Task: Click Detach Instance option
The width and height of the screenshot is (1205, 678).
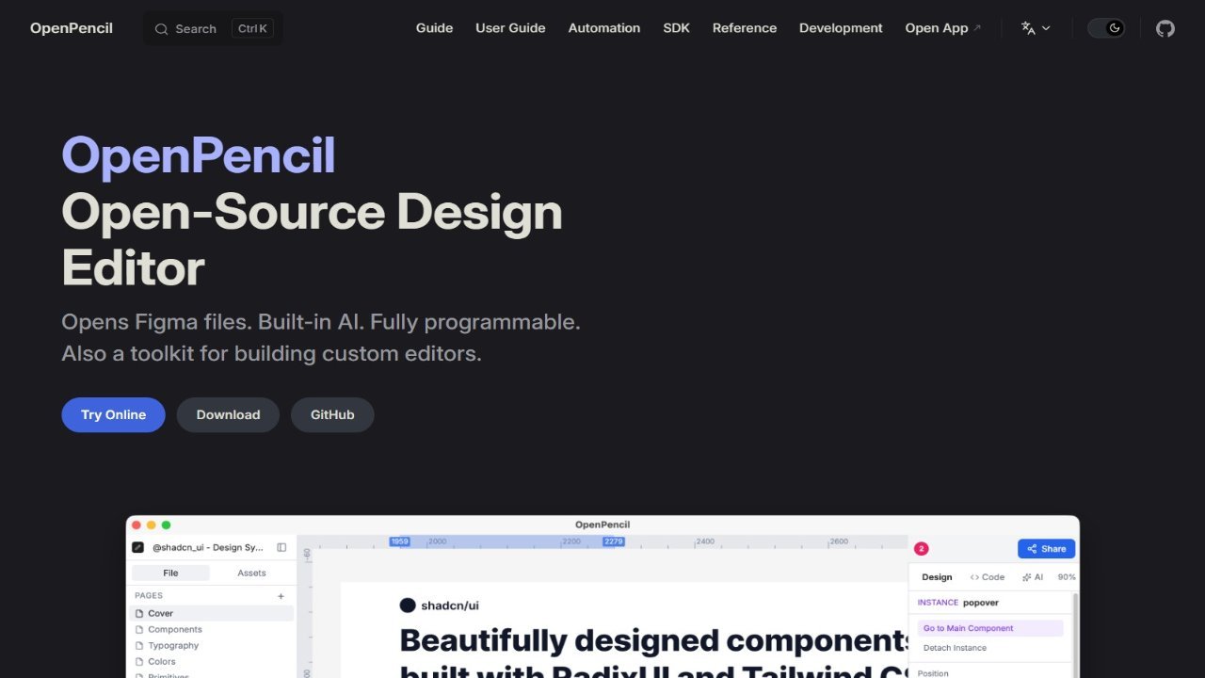Action: pyautogui.click(x=955, y=648)
